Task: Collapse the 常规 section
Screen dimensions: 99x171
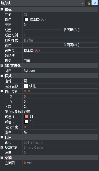Action: [x=2, y=9]
